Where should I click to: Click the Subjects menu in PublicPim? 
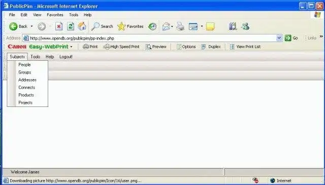(x=17, y=56)
